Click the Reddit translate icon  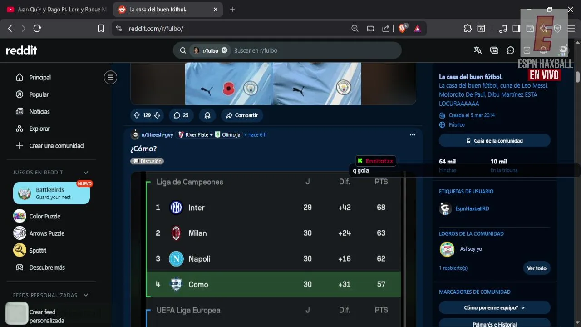(x=478, y=50)
